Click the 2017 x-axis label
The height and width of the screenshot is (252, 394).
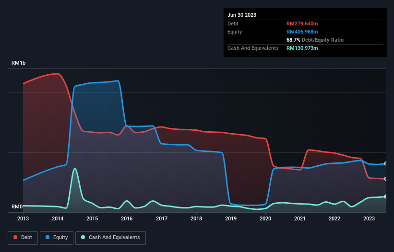point(162,218)
